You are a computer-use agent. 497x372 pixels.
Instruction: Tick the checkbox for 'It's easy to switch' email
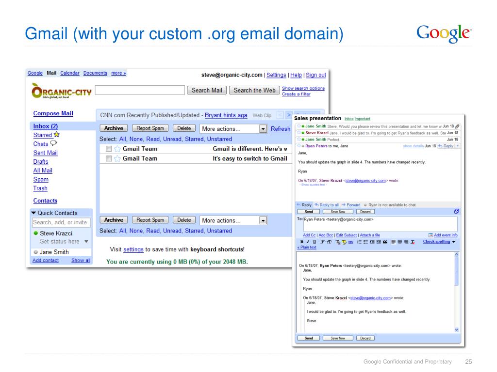(x=108, y=158)
